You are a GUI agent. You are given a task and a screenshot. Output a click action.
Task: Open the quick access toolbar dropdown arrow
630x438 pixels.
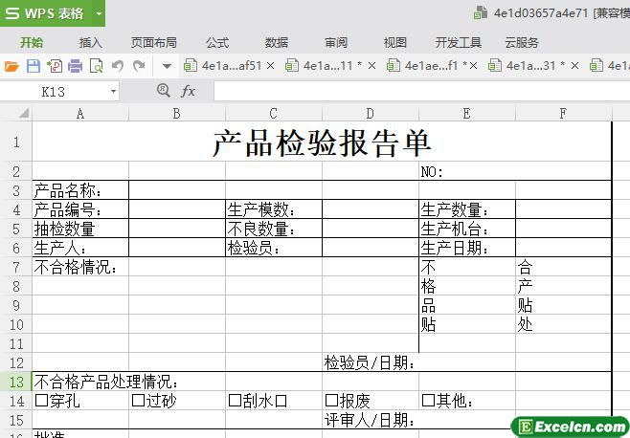click(168, 66)
